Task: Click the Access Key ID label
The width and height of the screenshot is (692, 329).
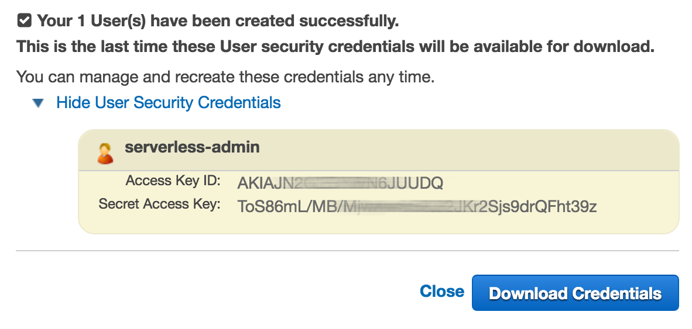Action: coord(173,181)
